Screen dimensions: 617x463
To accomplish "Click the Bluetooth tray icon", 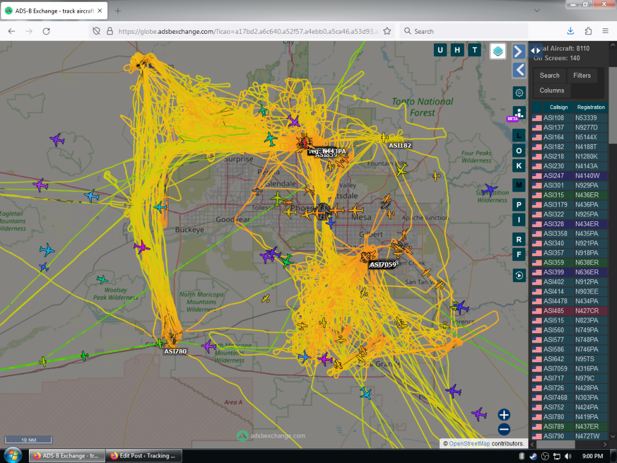I will [521, 456].
